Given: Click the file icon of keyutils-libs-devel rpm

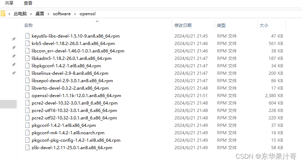Looking at the screenshot, I should [27, 36].
